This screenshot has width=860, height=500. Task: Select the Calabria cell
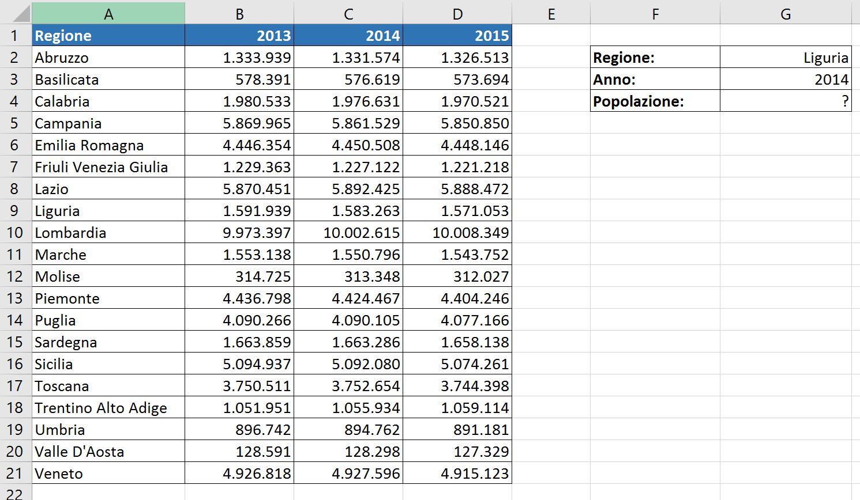(108, 101)
